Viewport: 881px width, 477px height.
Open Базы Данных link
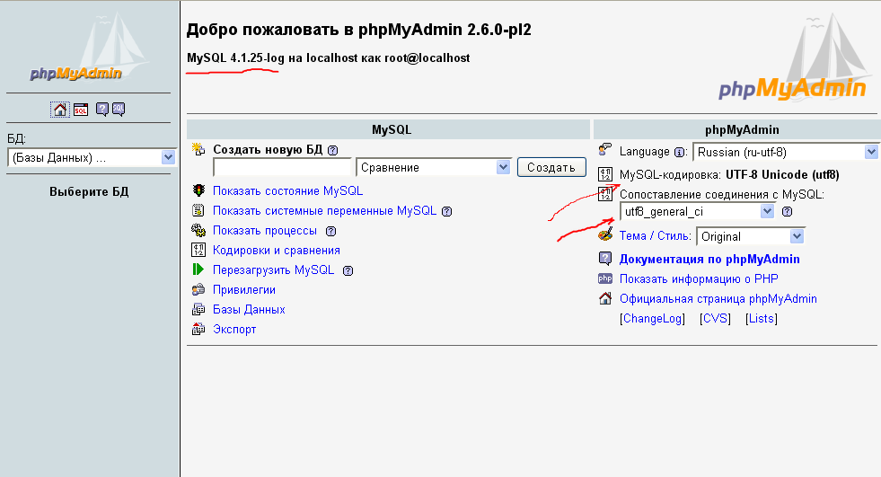click(x=249, y=310)
